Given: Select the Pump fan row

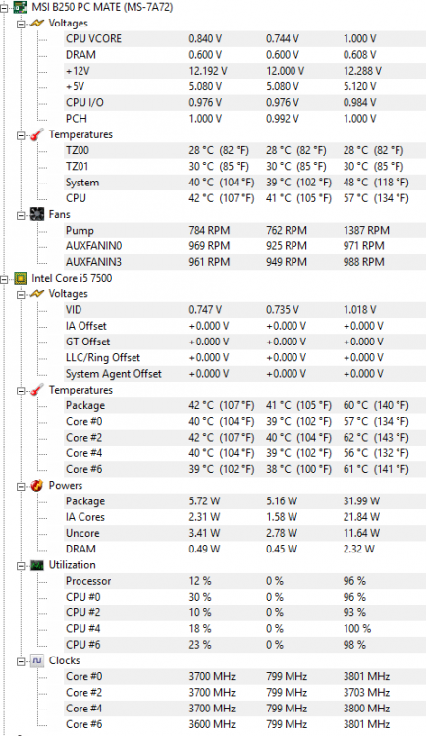Looking at the screenshot, I should (x=244, y=230).
